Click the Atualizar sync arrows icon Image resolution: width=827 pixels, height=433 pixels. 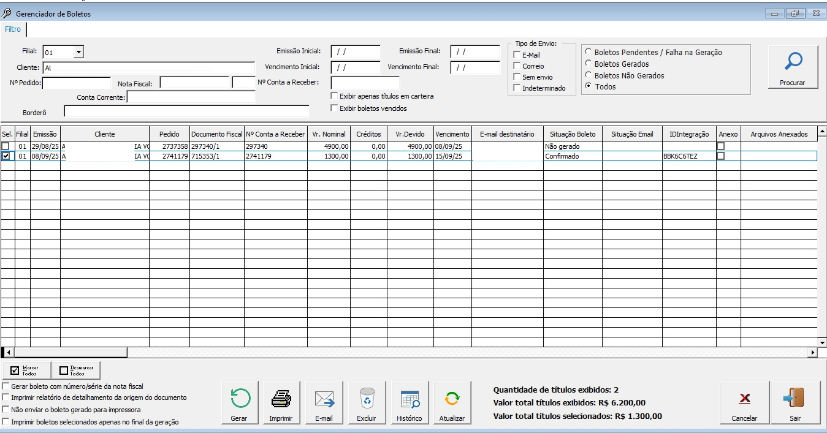pyautogui.click(x=452, y=399)
